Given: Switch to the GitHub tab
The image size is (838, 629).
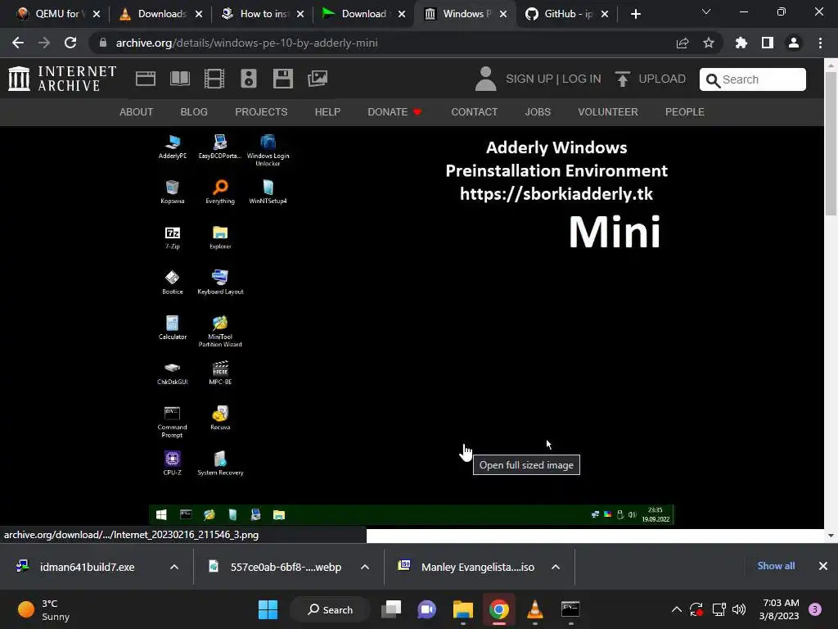Looking at the screenshot, I should tap(567, 14).
